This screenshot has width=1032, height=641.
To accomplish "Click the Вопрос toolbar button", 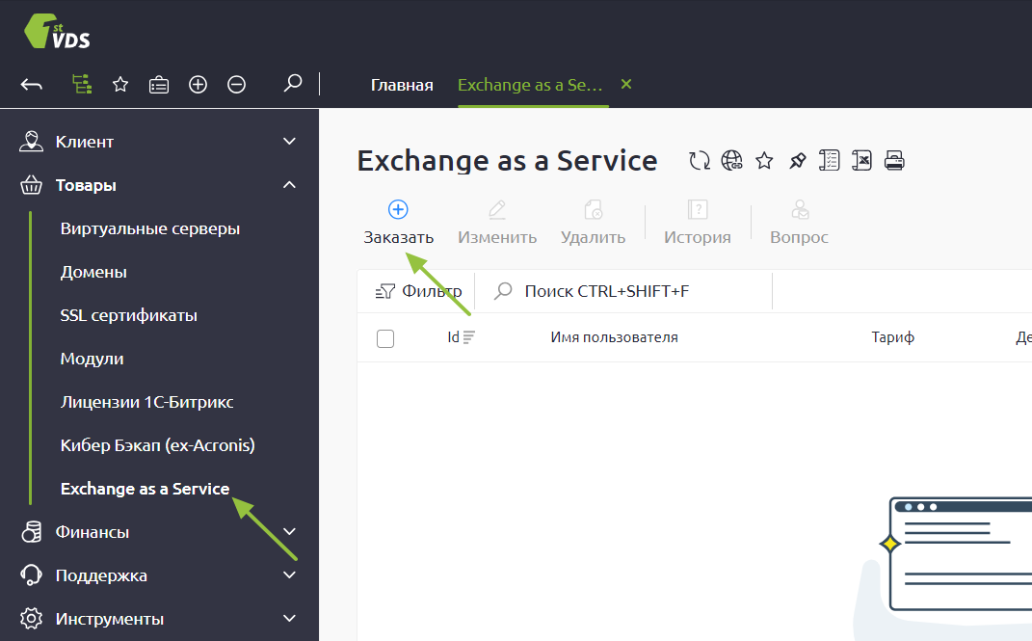I will [799, 223].
